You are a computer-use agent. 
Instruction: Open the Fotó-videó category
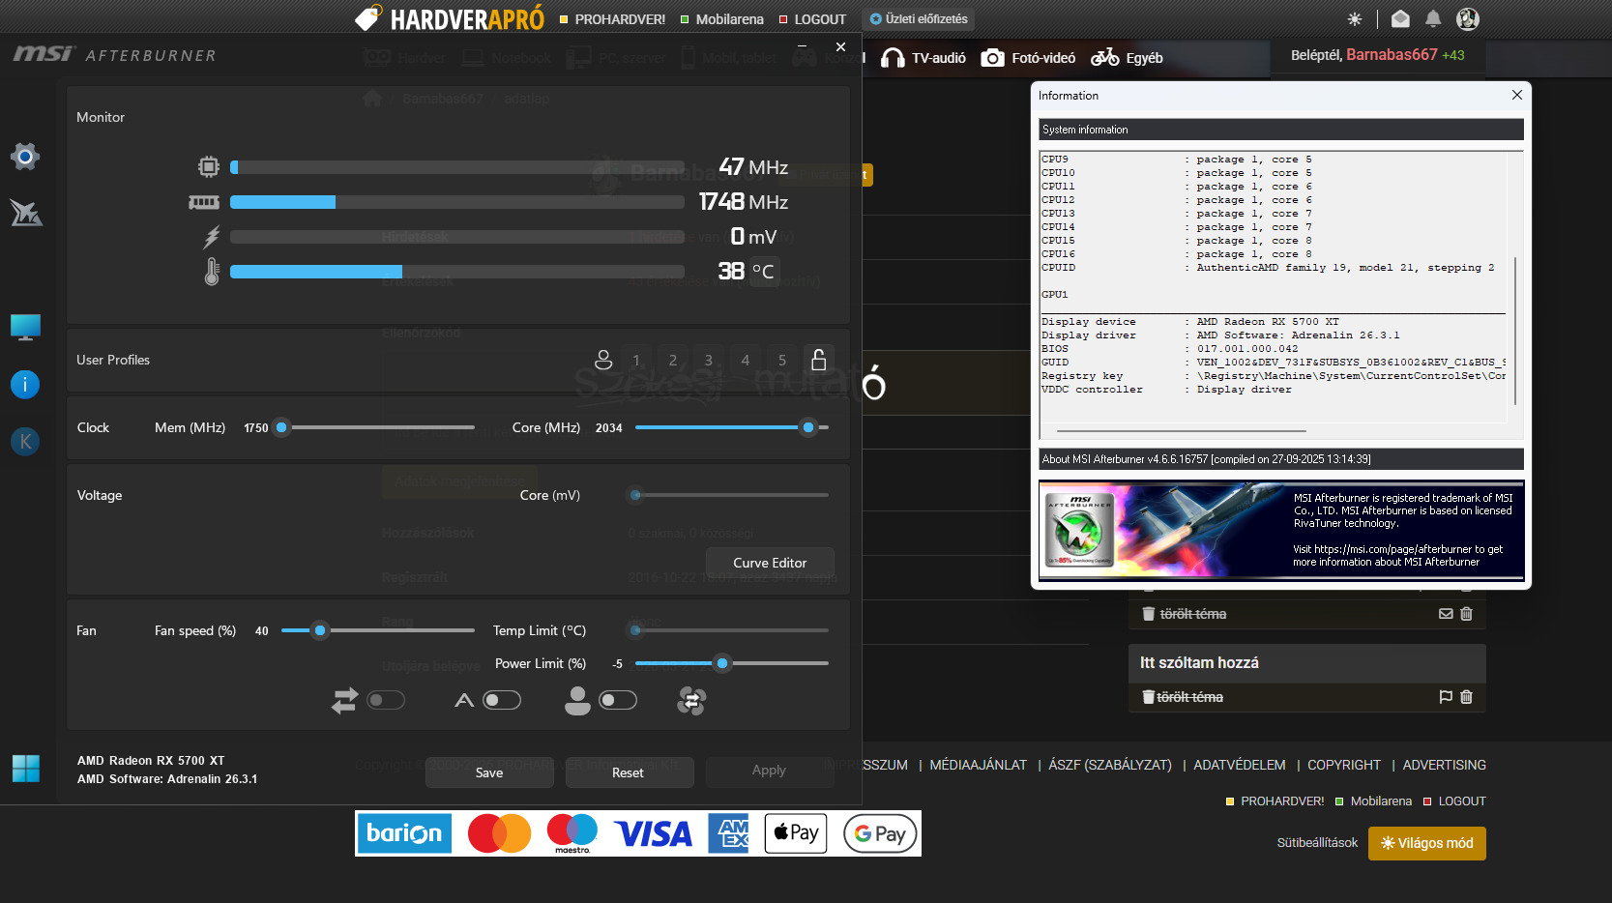tap(1028, 58)
